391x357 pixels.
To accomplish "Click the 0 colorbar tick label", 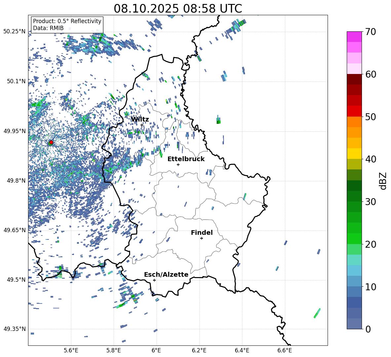I will click(368, 329).
